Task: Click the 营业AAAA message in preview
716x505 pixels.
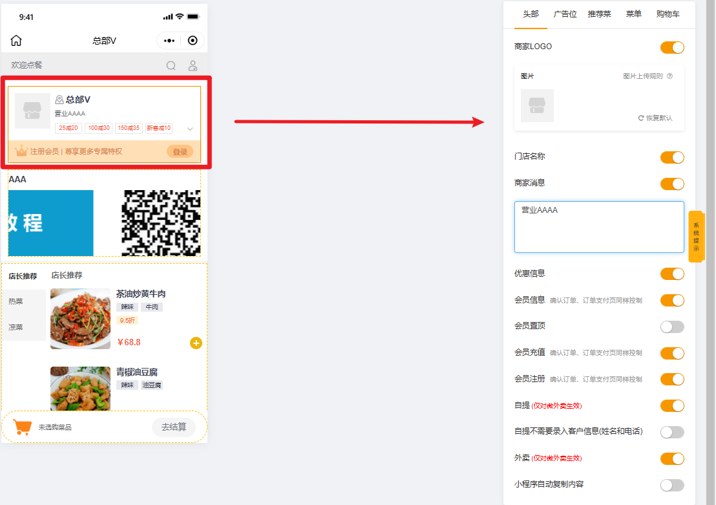Action: click(x=70, y=113)
